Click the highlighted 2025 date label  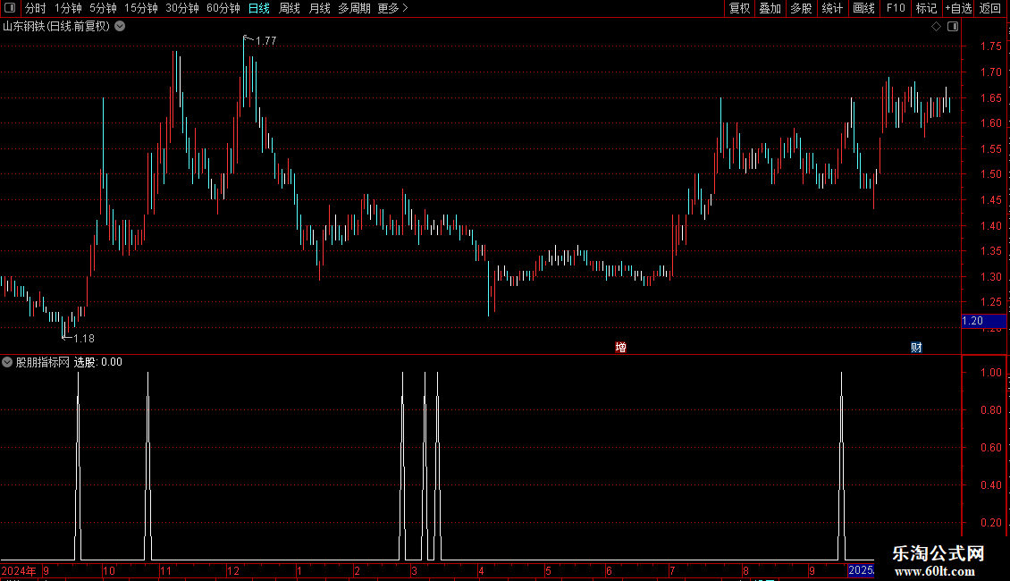coord(862,570)
